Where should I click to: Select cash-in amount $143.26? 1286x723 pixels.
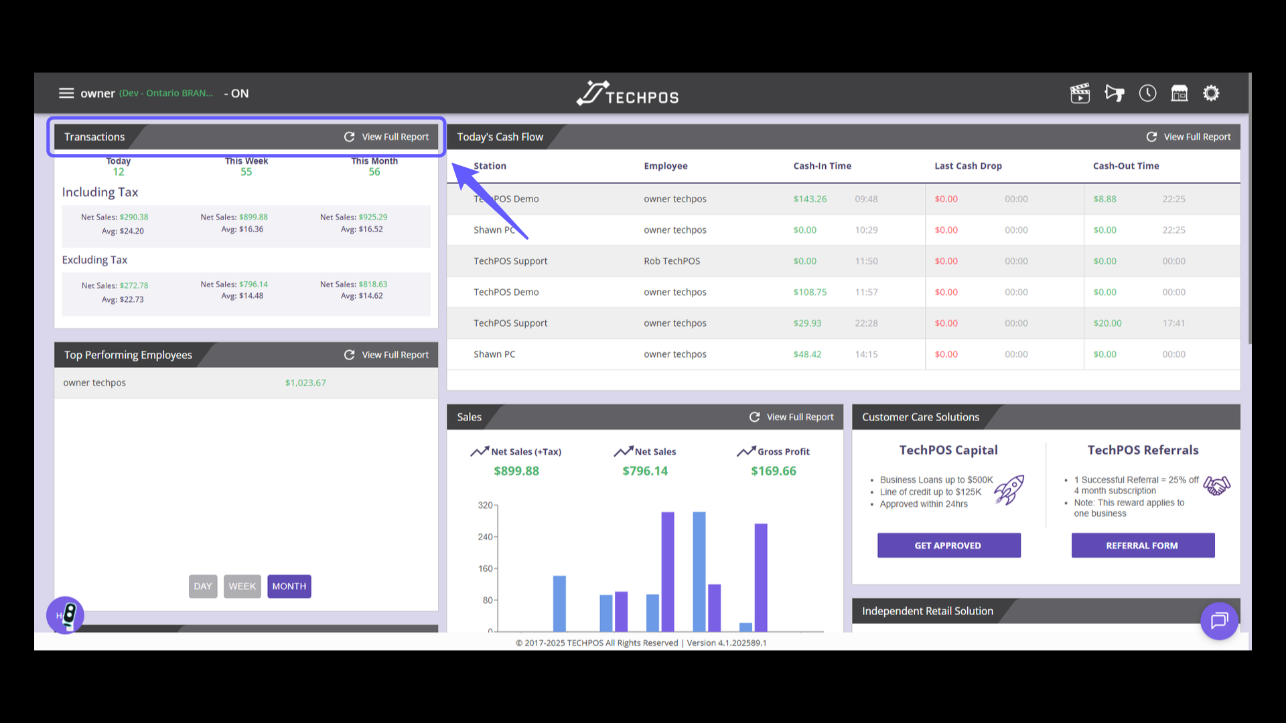(x=810, y=199)
